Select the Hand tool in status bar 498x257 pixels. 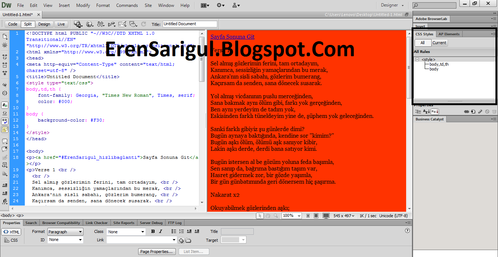click(x=268, y=216)
